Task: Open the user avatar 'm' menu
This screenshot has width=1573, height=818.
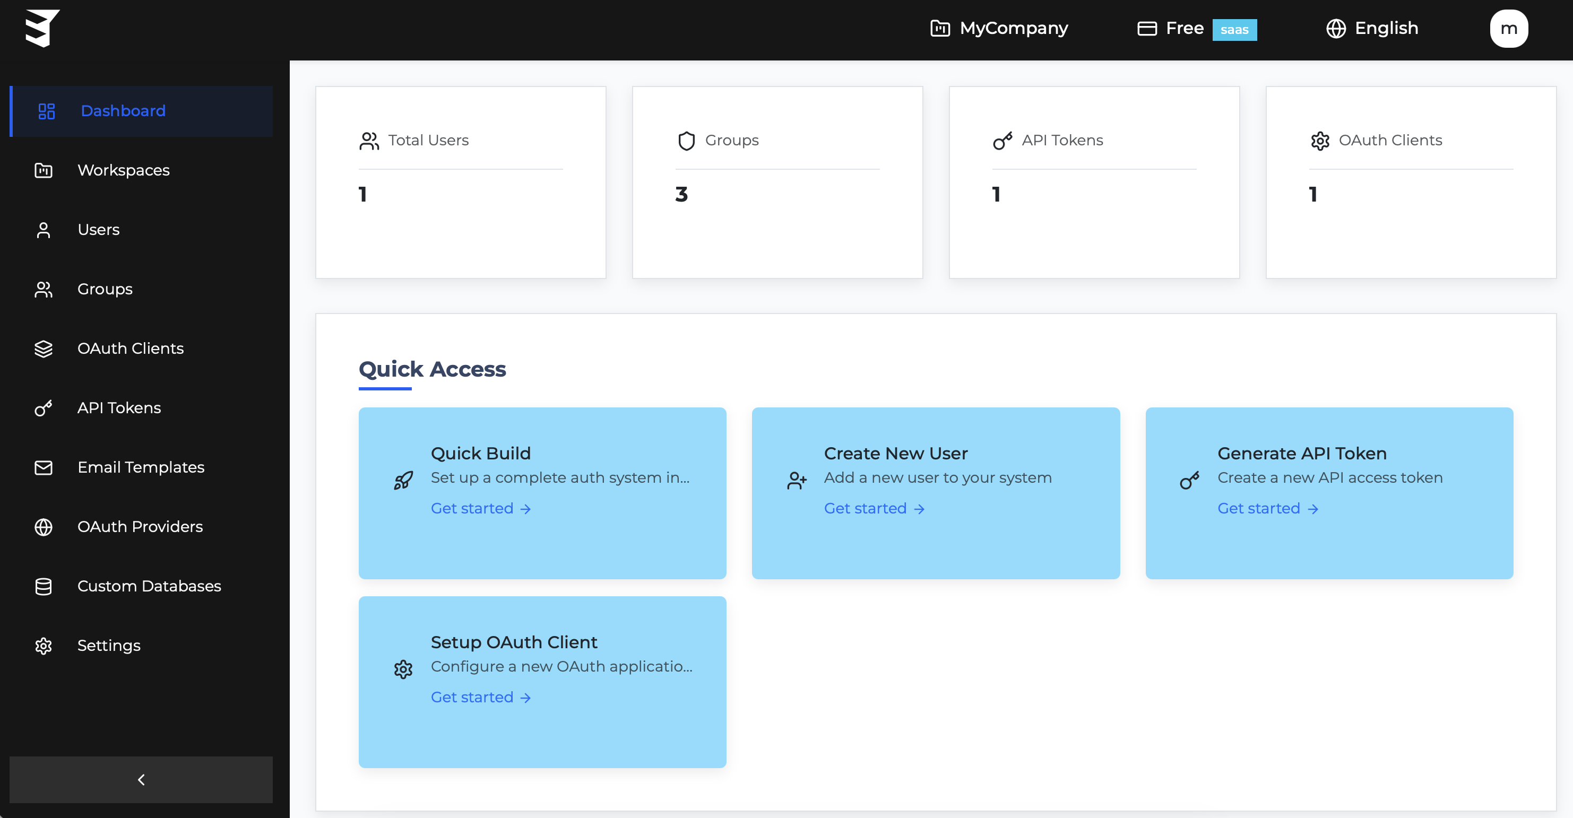Action: click(1508, 28)
